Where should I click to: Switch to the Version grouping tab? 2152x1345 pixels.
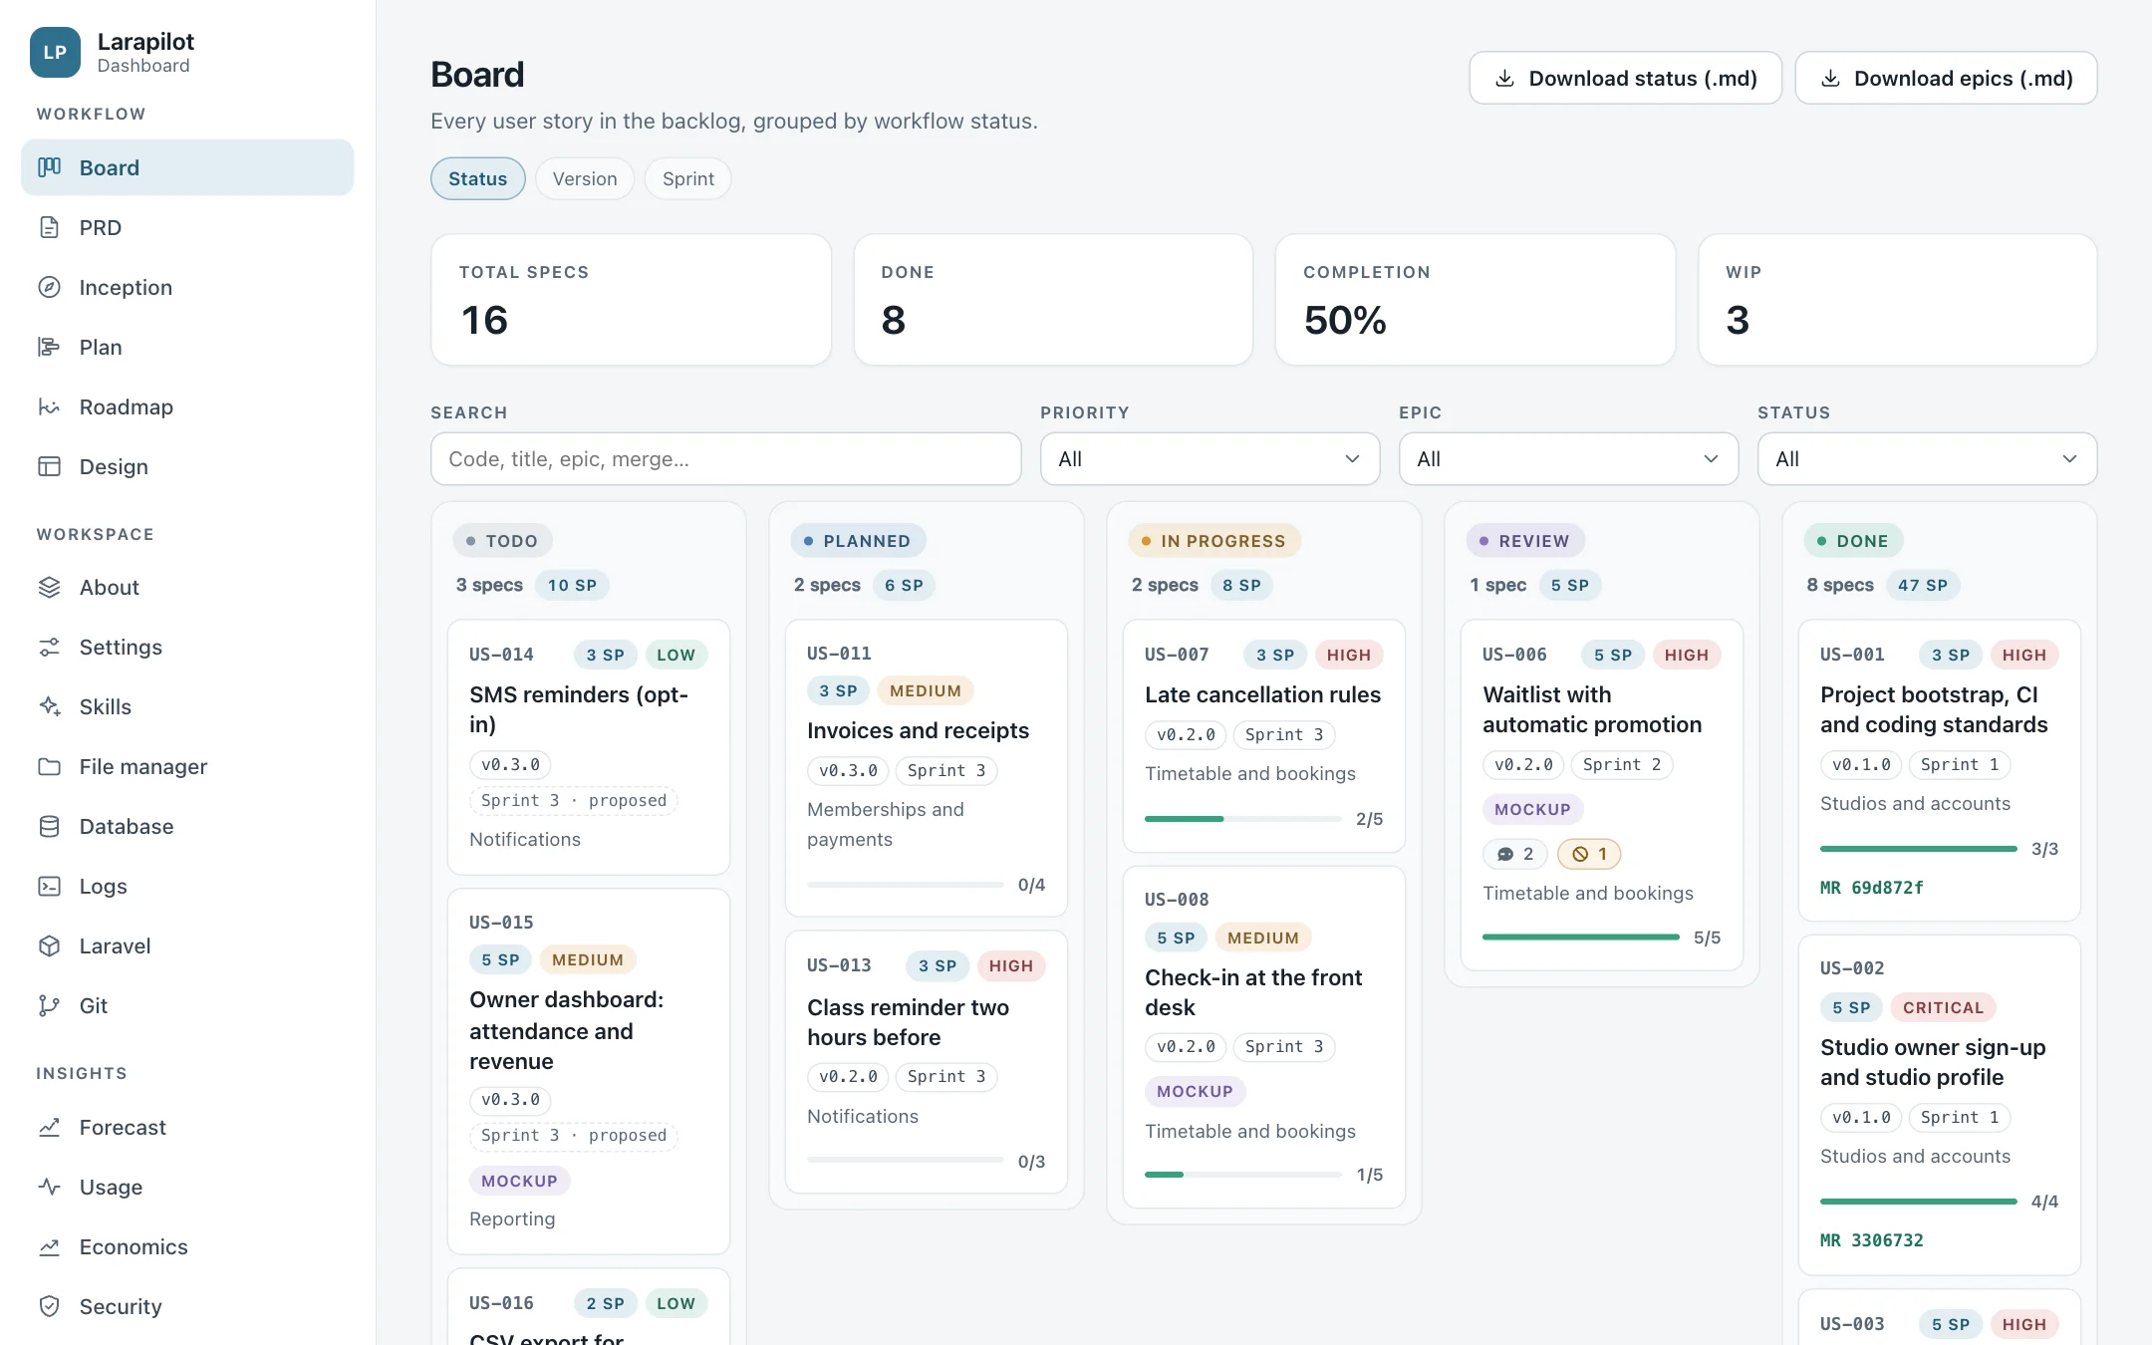[x=585, y=178]
